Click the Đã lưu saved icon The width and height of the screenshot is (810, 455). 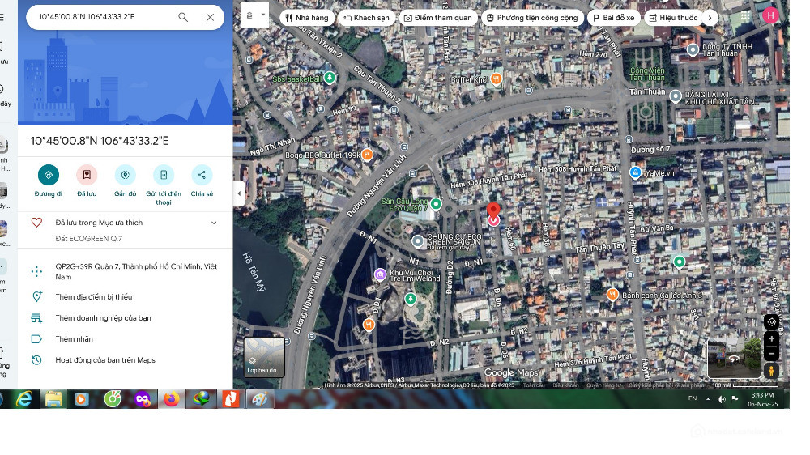(x=87, y=175)
